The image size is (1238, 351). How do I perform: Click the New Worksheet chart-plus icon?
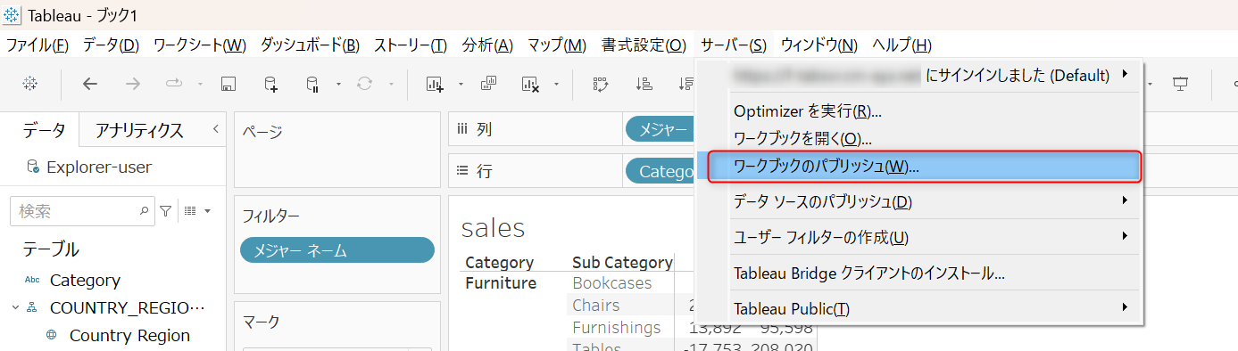coord(435,85)
